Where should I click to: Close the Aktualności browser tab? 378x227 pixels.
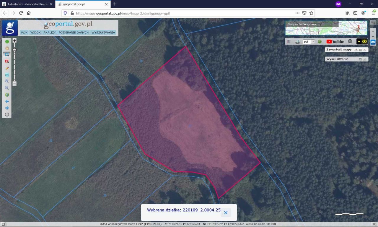tap(51, 4)
